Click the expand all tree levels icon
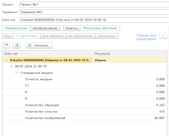Viewport: 169px width, 136px height. (x=6, y=45)
